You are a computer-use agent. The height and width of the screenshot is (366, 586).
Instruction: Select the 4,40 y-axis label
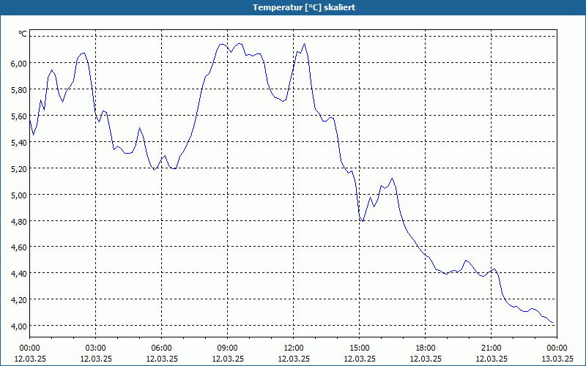coord(19,274)
